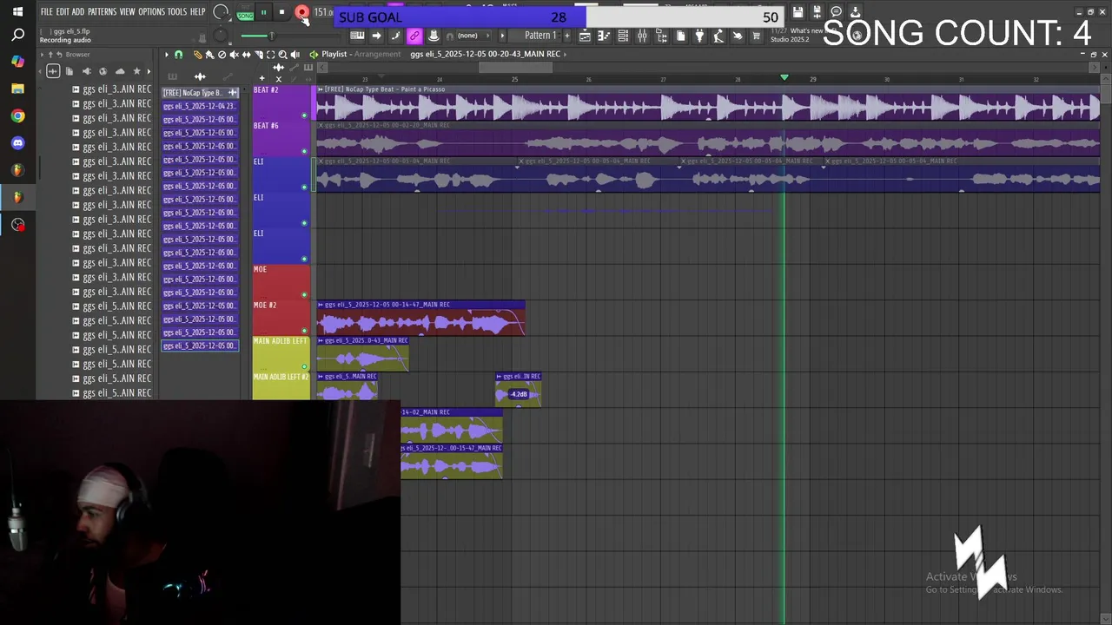Mute the MOE #2 track green dot
The width and height of the screenshot is (1112, 625).
pyautogui.click(x=304, y=331)
